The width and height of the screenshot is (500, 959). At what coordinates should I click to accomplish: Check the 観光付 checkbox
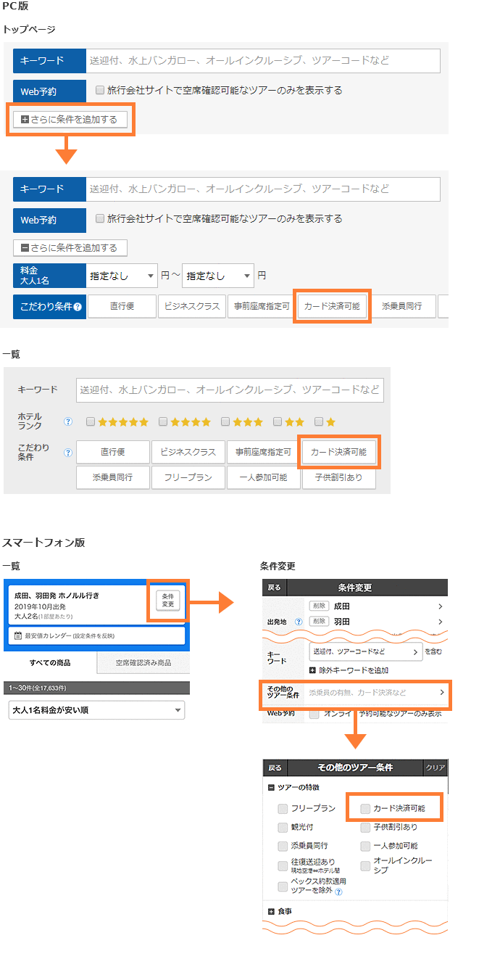(x=283, y=827)
